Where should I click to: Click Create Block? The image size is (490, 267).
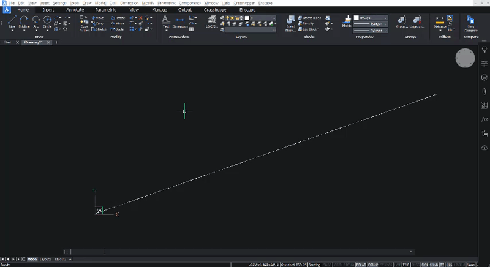[x=309, y=18]
